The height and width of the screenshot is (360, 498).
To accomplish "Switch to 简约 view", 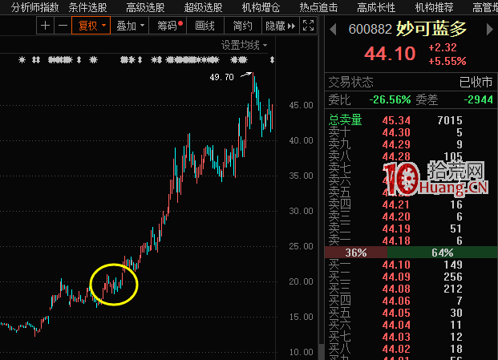I will click(x=243, y=26).
